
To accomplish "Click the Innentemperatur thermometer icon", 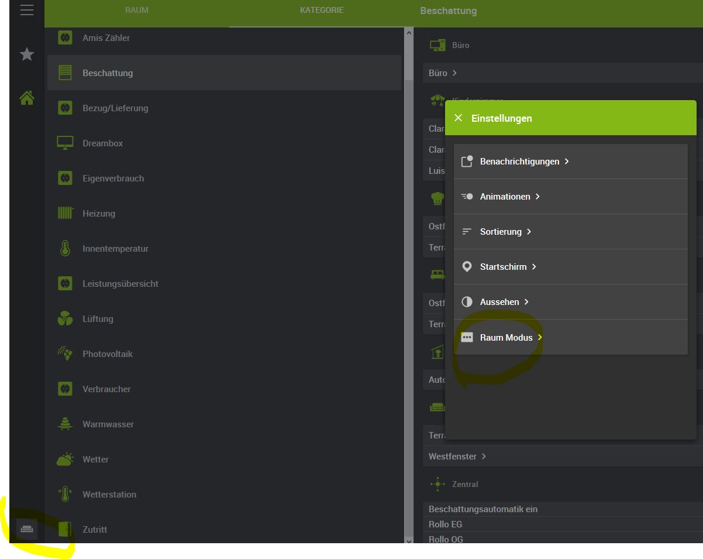I will pyautogui.click(x=65, y=248).
